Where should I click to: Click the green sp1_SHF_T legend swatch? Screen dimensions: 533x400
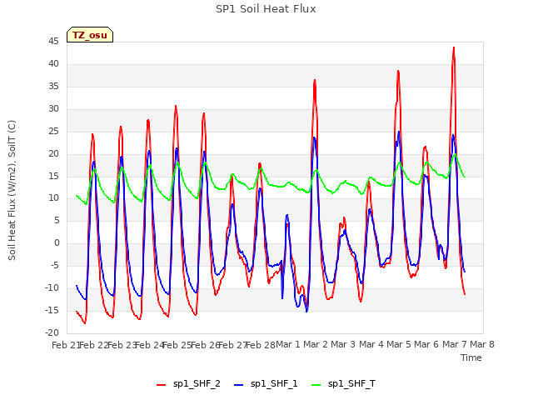316,384
